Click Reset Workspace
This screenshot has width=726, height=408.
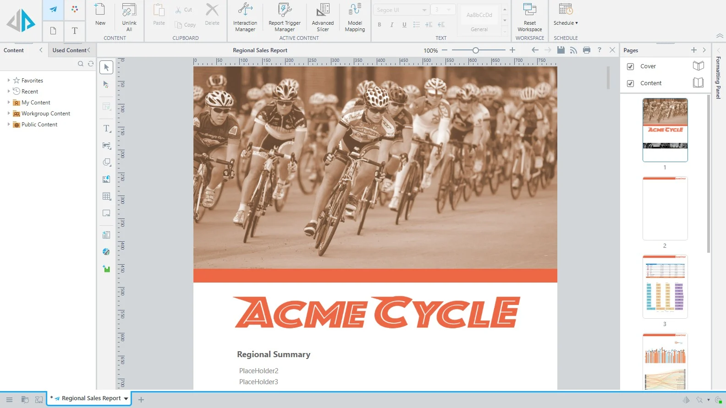(x=529, y=17)
